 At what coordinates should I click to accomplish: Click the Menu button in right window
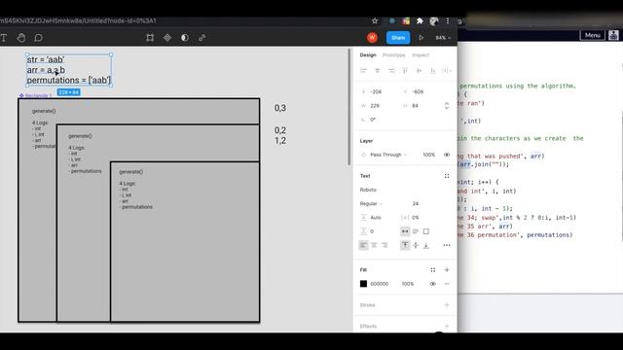[593, 35]
